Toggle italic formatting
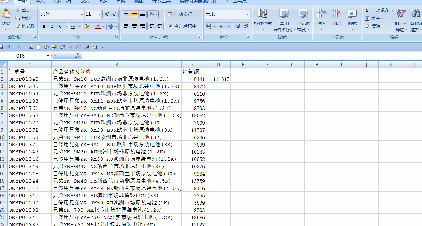 pyautogui.click(x=52, y=26)
